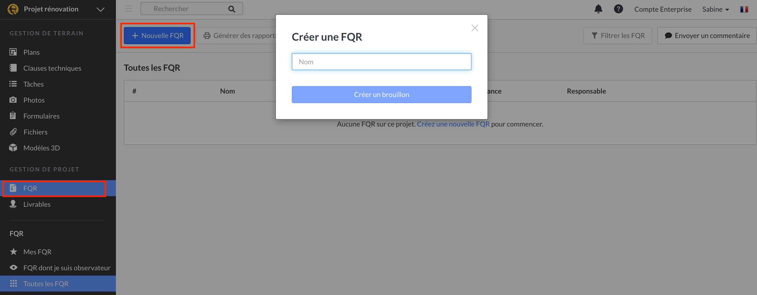Click the French flag language icon
757x295 pixels.
click(x=744, y=9)
